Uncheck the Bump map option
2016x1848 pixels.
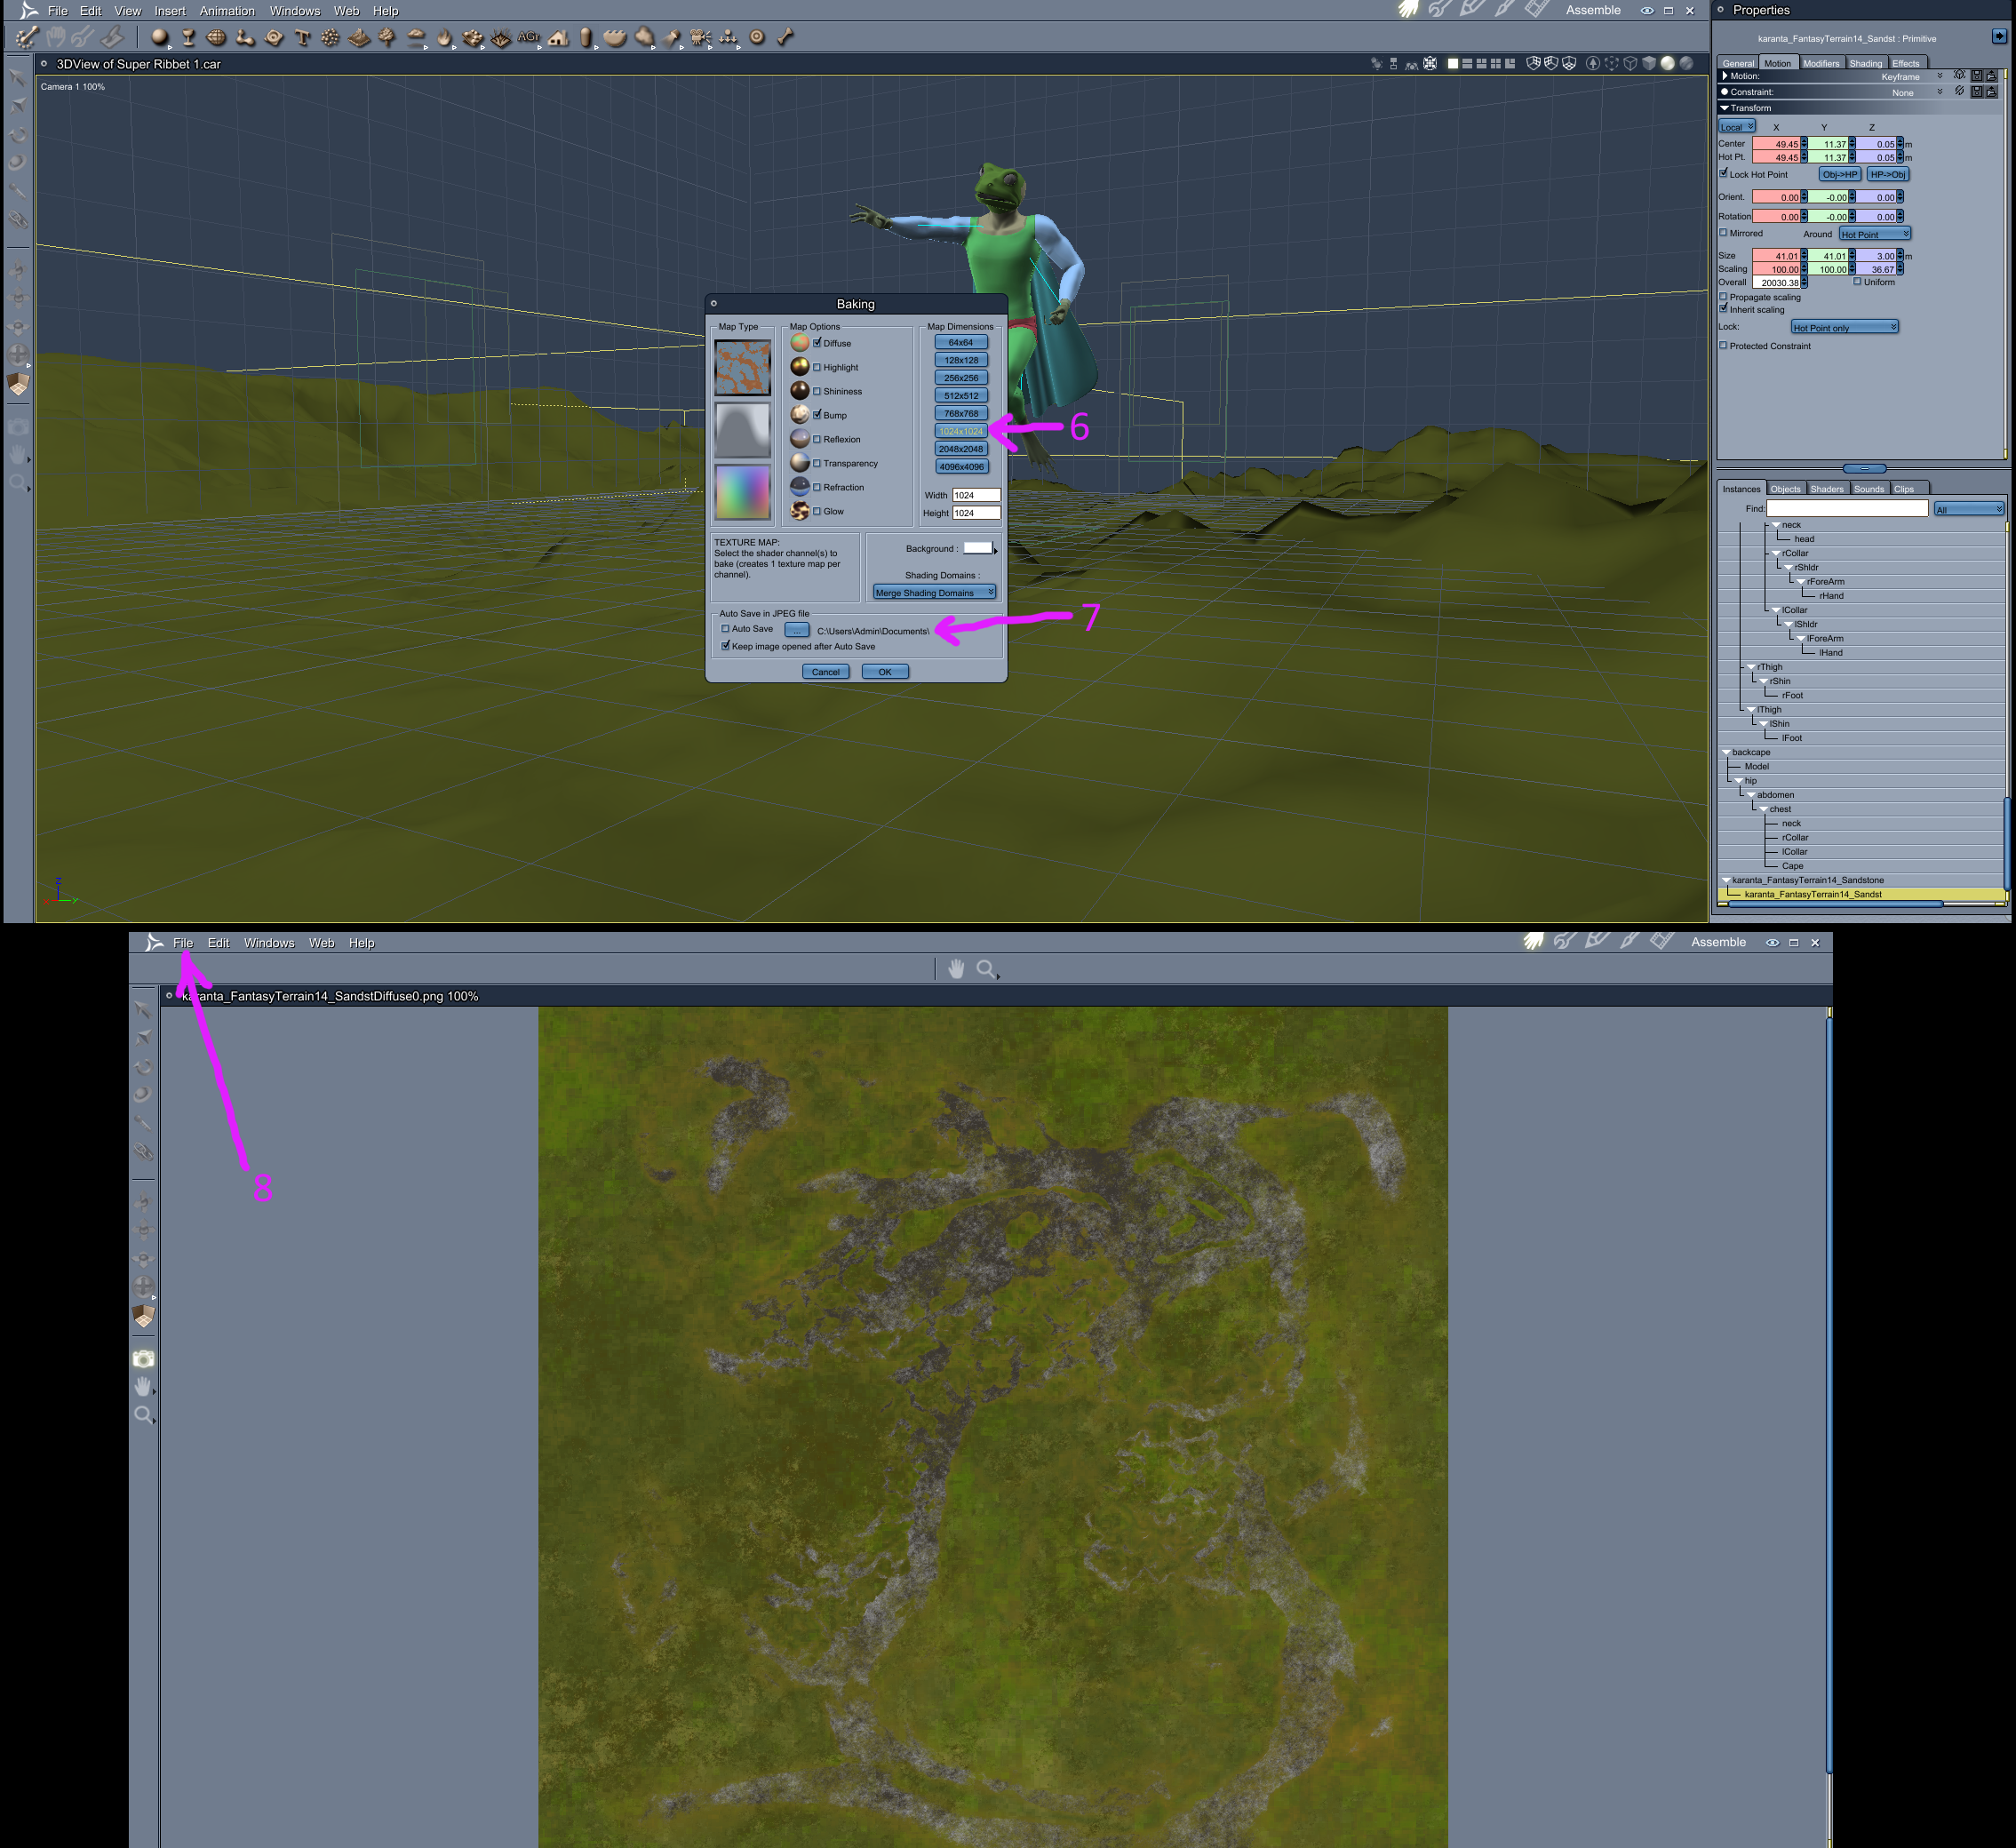point(817,414)
